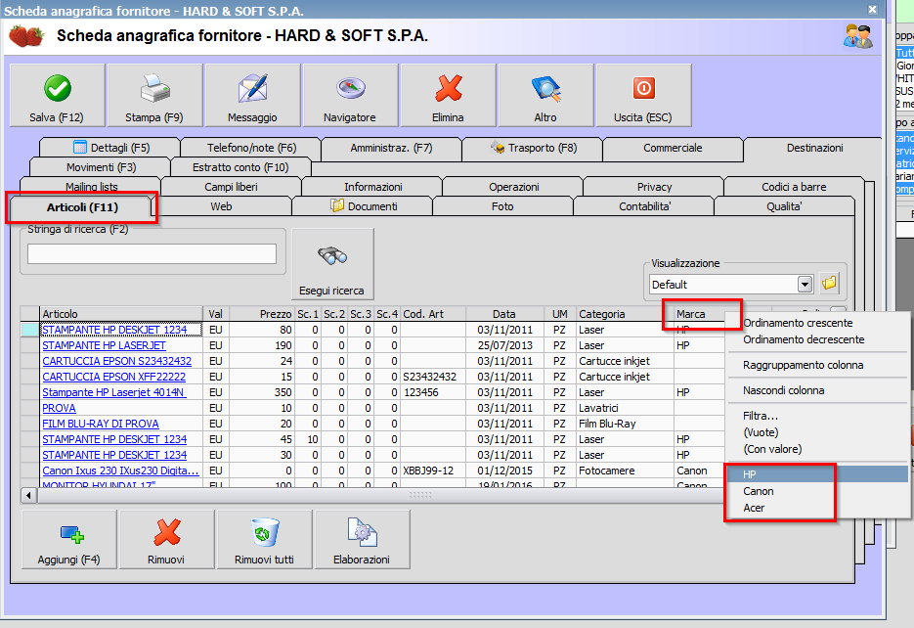Viewport: 914px width, 628px height.
Task: Open the Navigatore compass button
Action: coord(350,95)
